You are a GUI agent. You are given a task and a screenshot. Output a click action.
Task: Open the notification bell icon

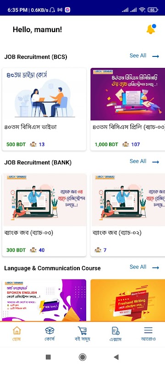(x=151, y=29)
